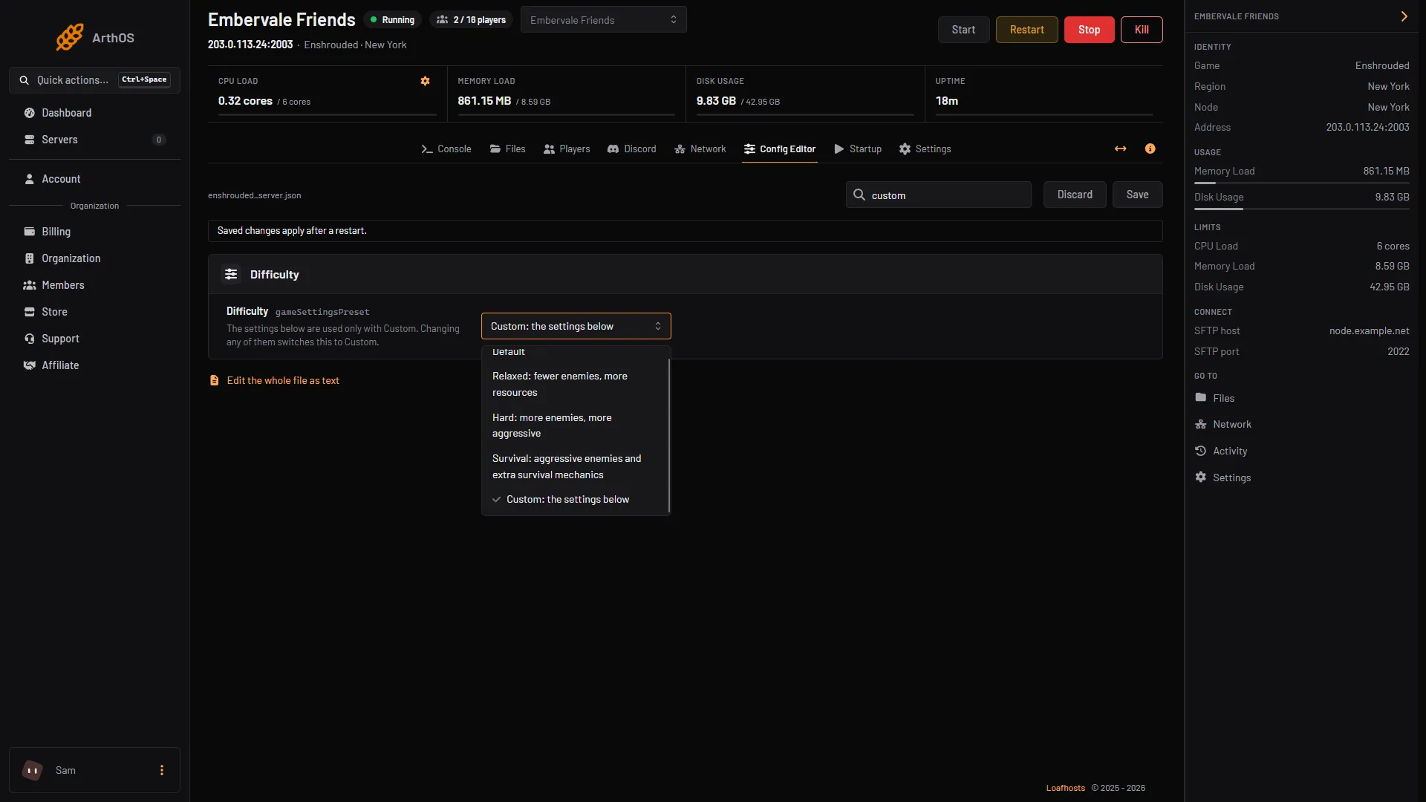
Task: Select Relaxed: fewer enemies, more resources option
Action: point(575,384)
